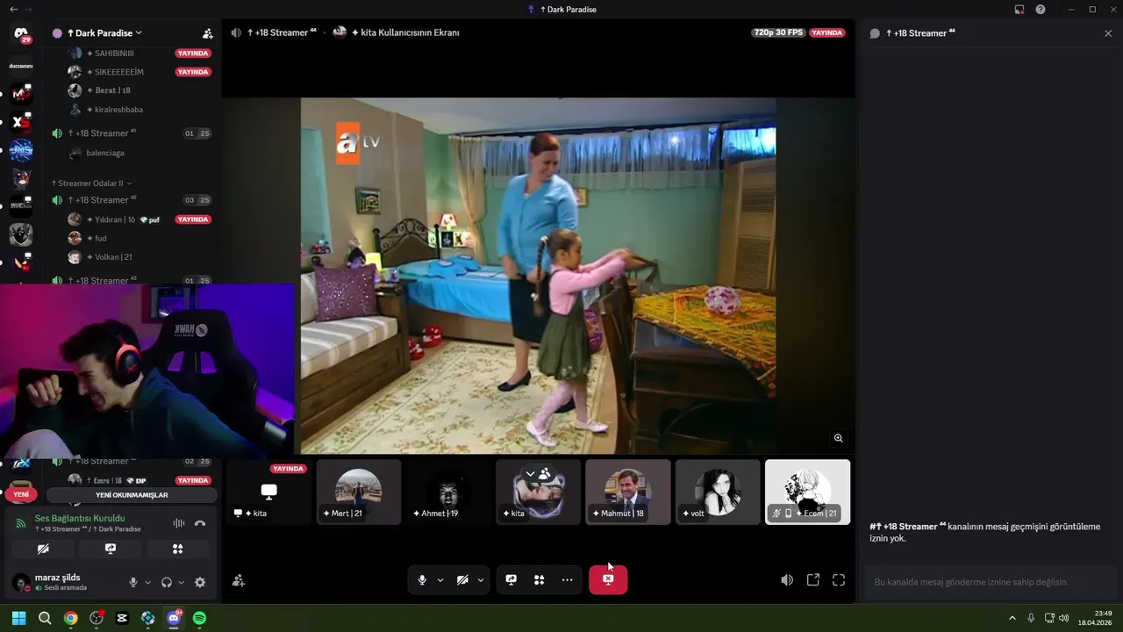Mute microphone in call control bar
1123x632 pixels.
tap(422, 580)
